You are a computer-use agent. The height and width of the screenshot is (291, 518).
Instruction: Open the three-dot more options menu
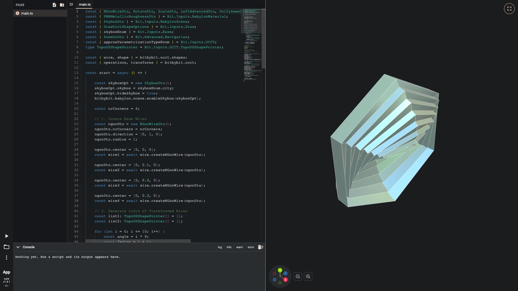tap(6, 258)
